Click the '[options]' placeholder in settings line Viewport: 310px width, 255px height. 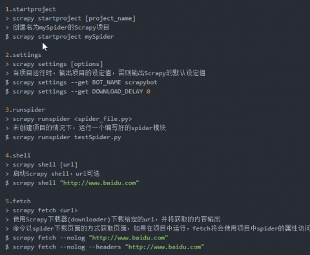(x=87, y=64)
